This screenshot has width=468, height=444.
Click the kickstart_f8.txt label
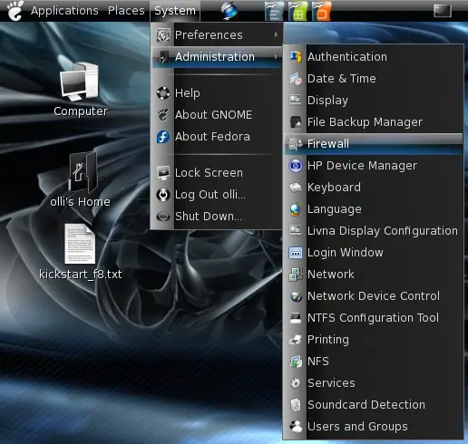(x=81, y=275)
